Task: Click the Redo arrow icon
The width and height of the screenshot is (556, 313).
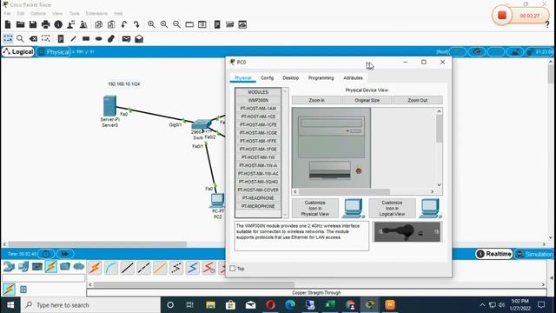Action: pos(136,24)
